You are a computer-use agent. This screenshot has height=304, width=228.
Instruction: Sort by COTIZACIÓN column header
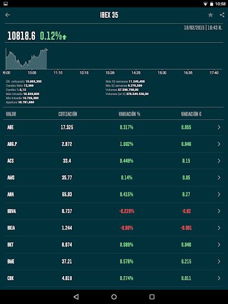(x=68, y=114)
